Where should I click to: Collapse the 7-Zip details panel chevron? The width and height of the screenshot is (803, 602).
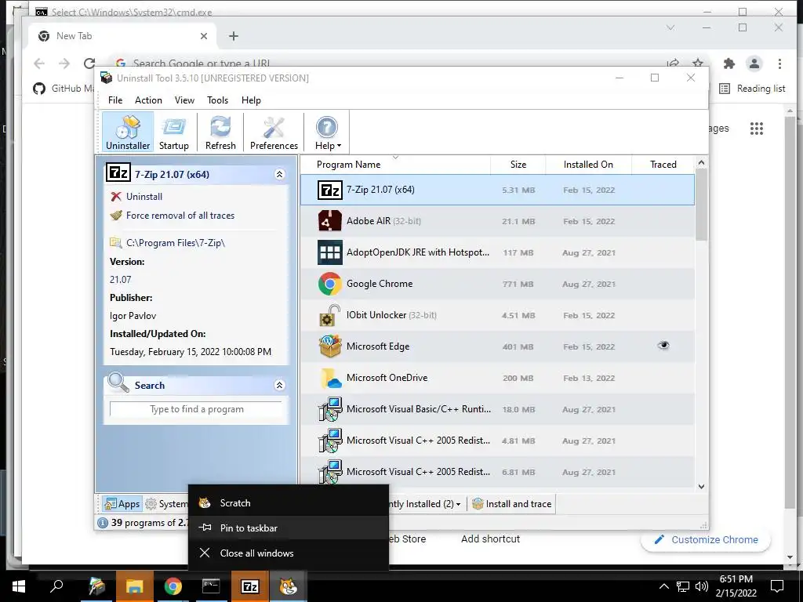pyautogui.click(x=280, y=175)
